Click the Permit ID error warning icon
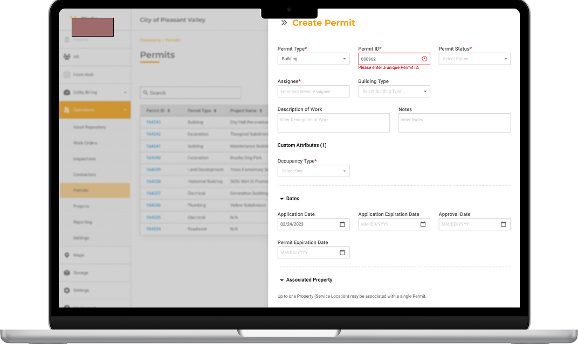This screenshot has height=344, width=578. 424,59
